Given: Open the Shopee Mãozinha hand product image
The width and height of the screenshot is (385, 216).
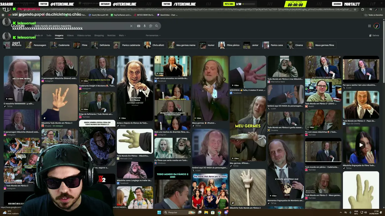Looking at the screenshot, I should [x=60, y=102].
